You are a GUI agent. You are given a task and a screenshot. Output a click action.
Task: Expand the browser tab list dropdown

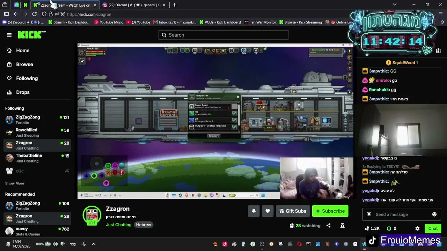pyautogui.click(x=395, y=5)
